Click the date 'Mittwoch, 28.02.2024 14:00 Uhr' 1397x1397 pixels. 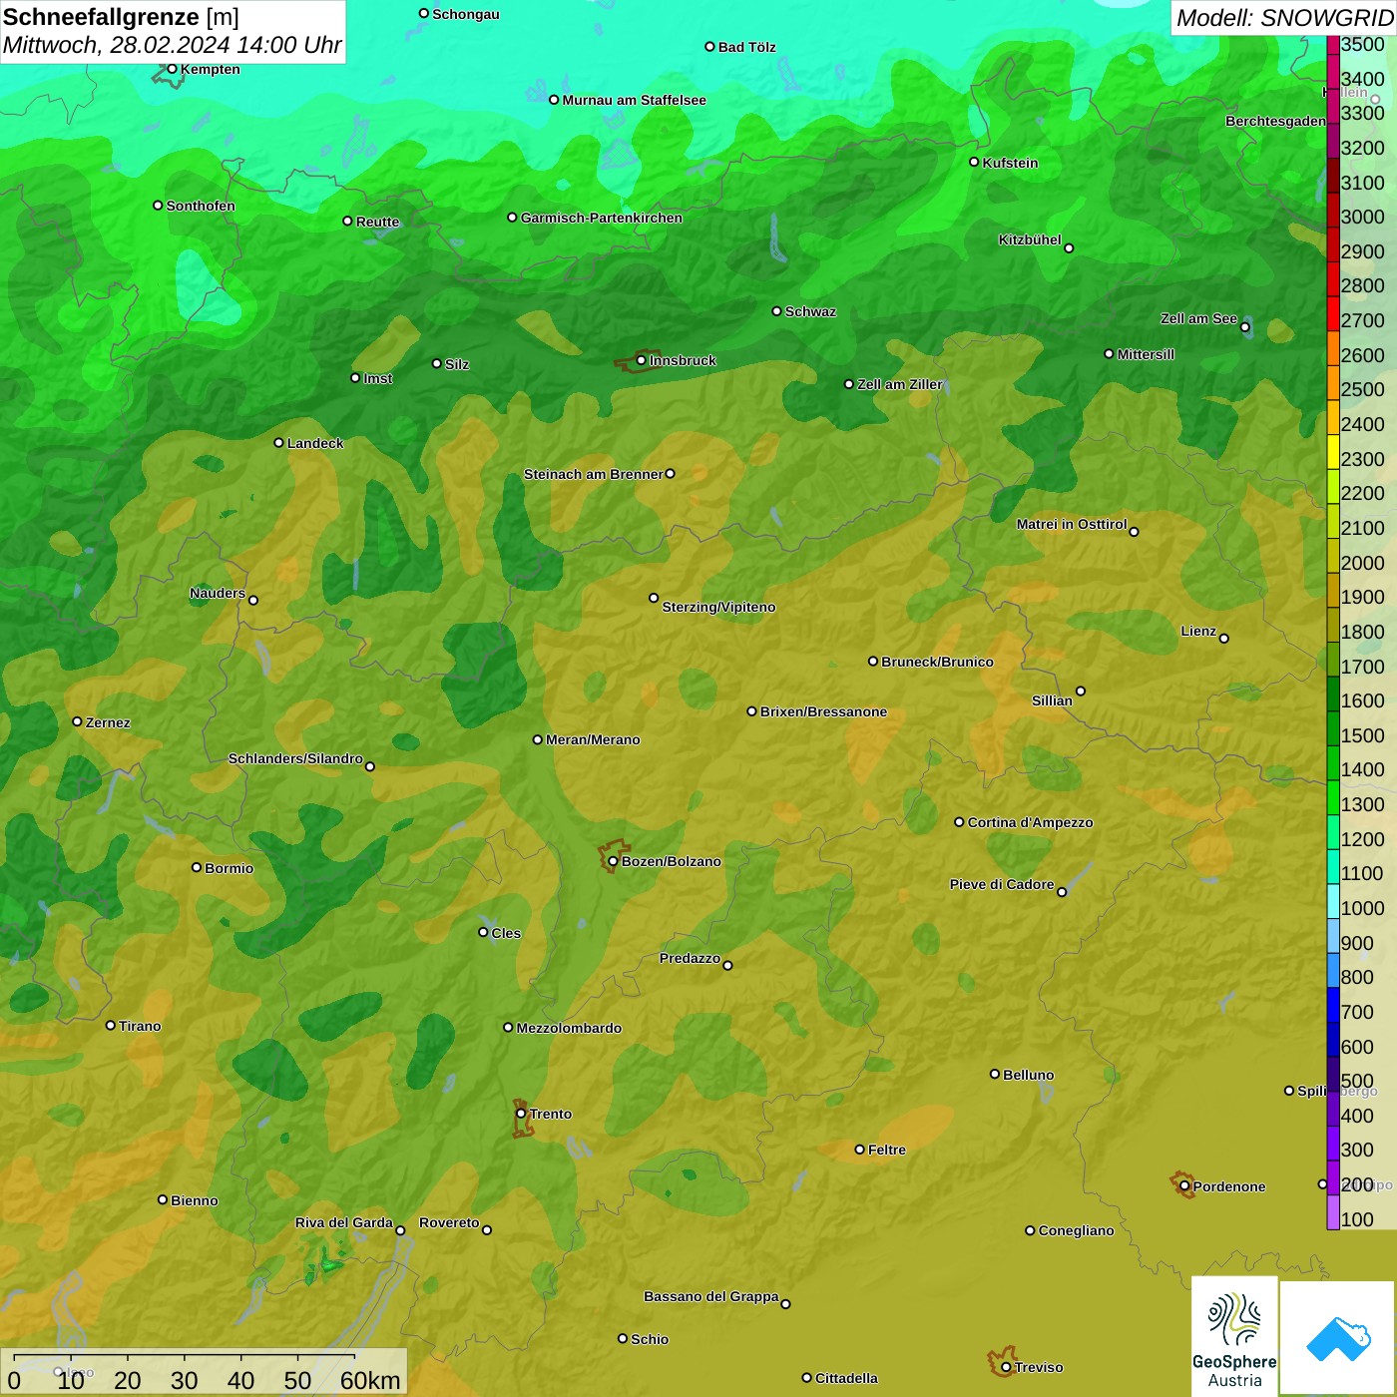coord(172,45)
